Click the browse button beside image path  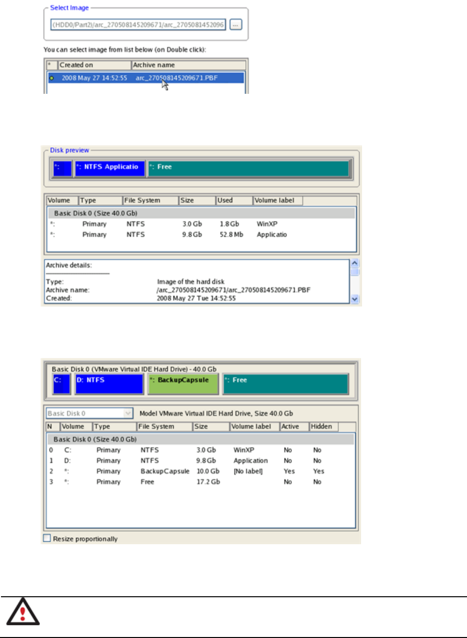coord(236,25)
